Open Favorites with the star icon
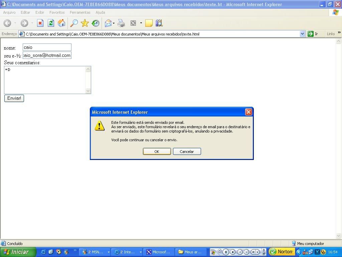This screenshot has height=257, width=342. [84, 23]
